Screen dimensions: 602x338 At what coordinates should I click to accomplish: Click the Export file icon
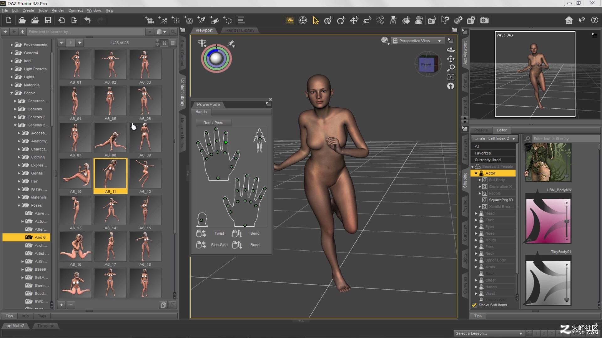(74, 20)
